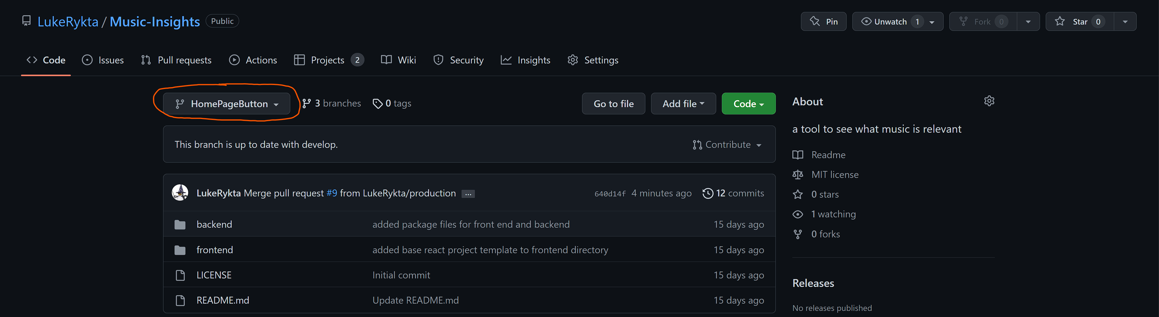Viewport: 1159px width, 317px height.
Task: Expand the Contribute menu
Action: [727, 145]
